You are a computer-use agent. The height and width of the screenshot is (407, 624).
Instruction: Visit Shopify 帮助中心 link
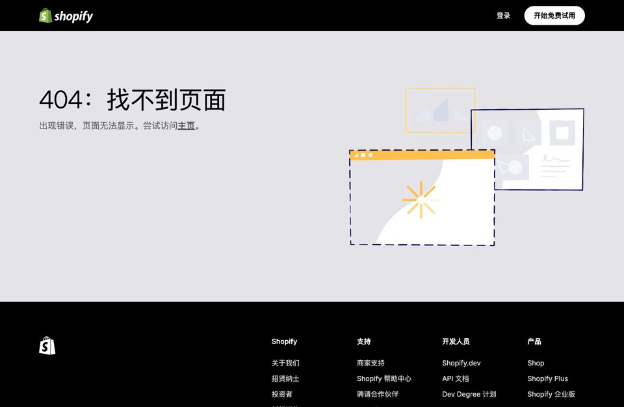pos(384,378)
